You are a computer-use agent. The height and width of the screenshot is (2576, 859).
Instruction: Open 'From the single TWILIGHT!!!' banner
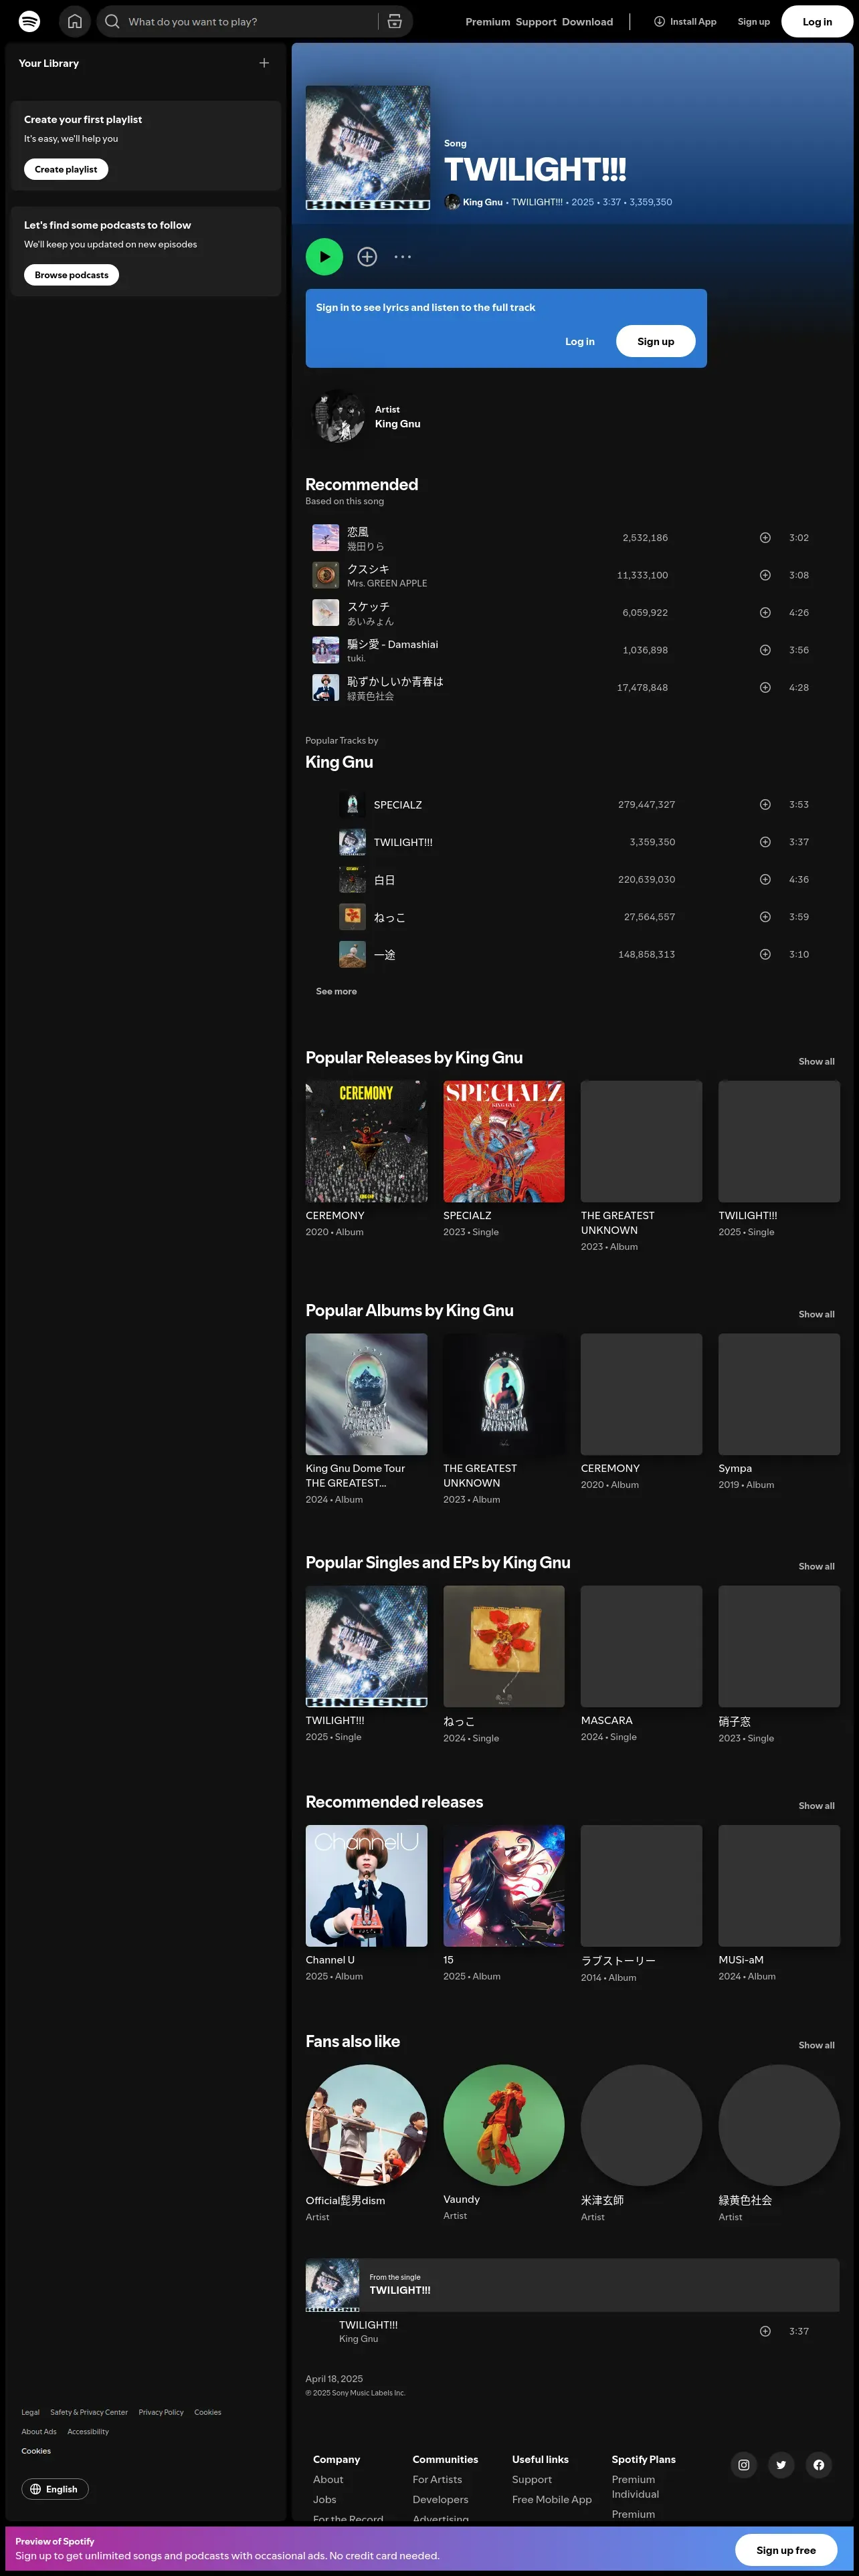(x=572, y=2285)
